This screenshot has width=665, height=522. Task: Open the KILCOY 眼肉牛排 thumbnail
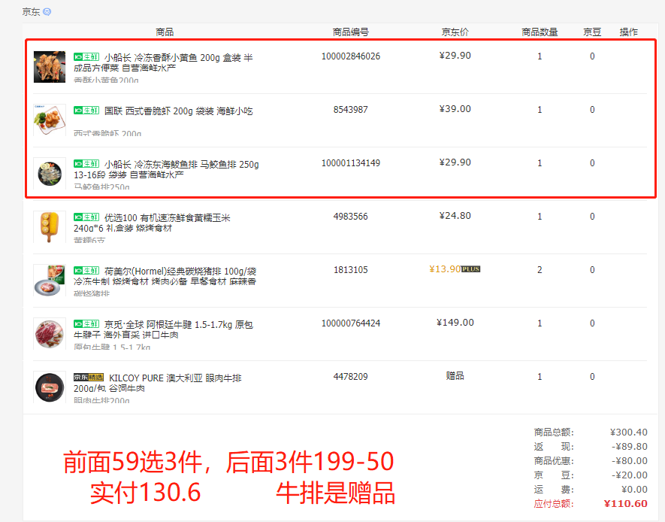pyautogui.click(x=50, y=387)
